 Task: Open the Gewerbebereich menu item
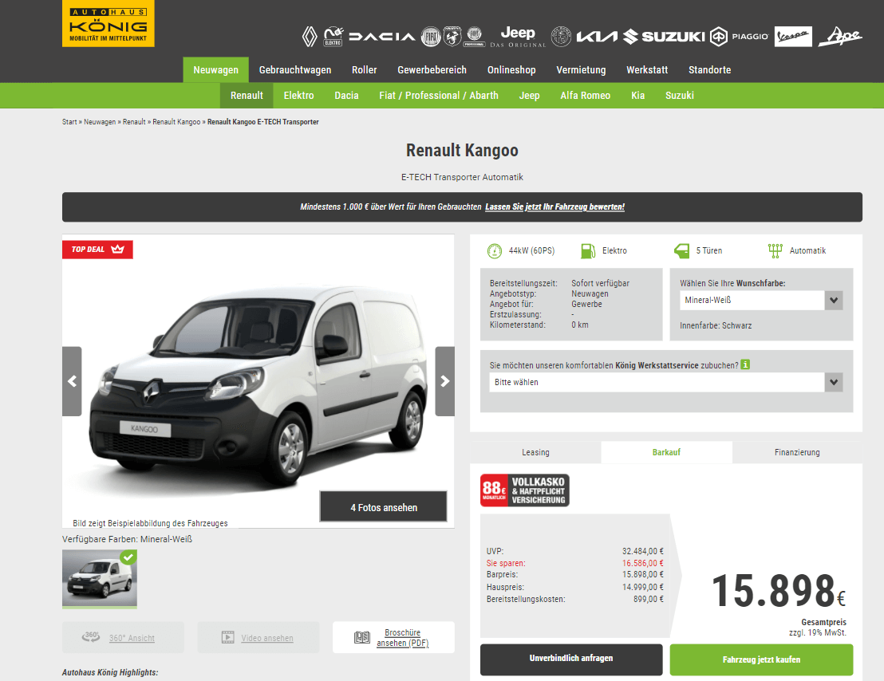coord(432,70)
